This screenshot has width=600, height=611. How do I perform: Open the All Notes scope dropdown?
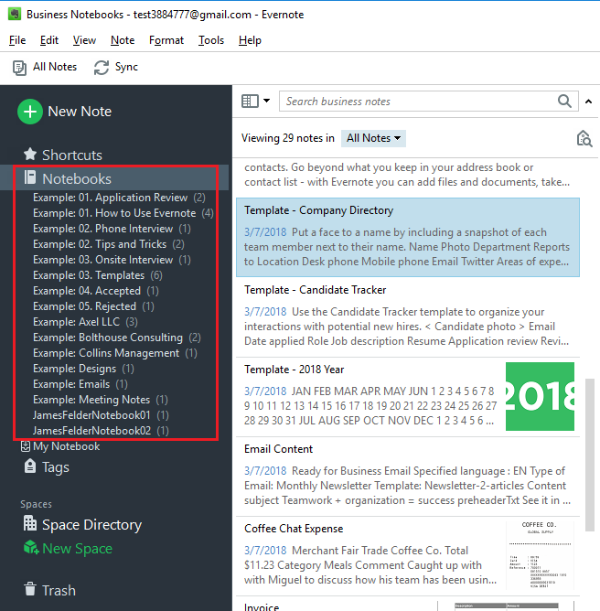click(373, 138)
